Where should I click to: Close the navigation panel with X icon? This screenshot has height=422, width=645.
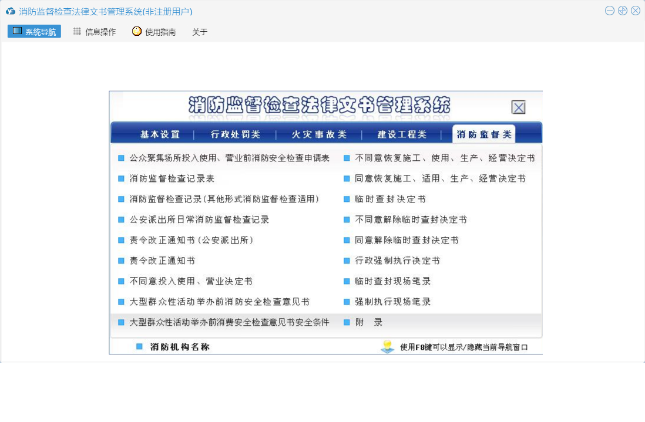pyautogui.click(x=518, y=107)
